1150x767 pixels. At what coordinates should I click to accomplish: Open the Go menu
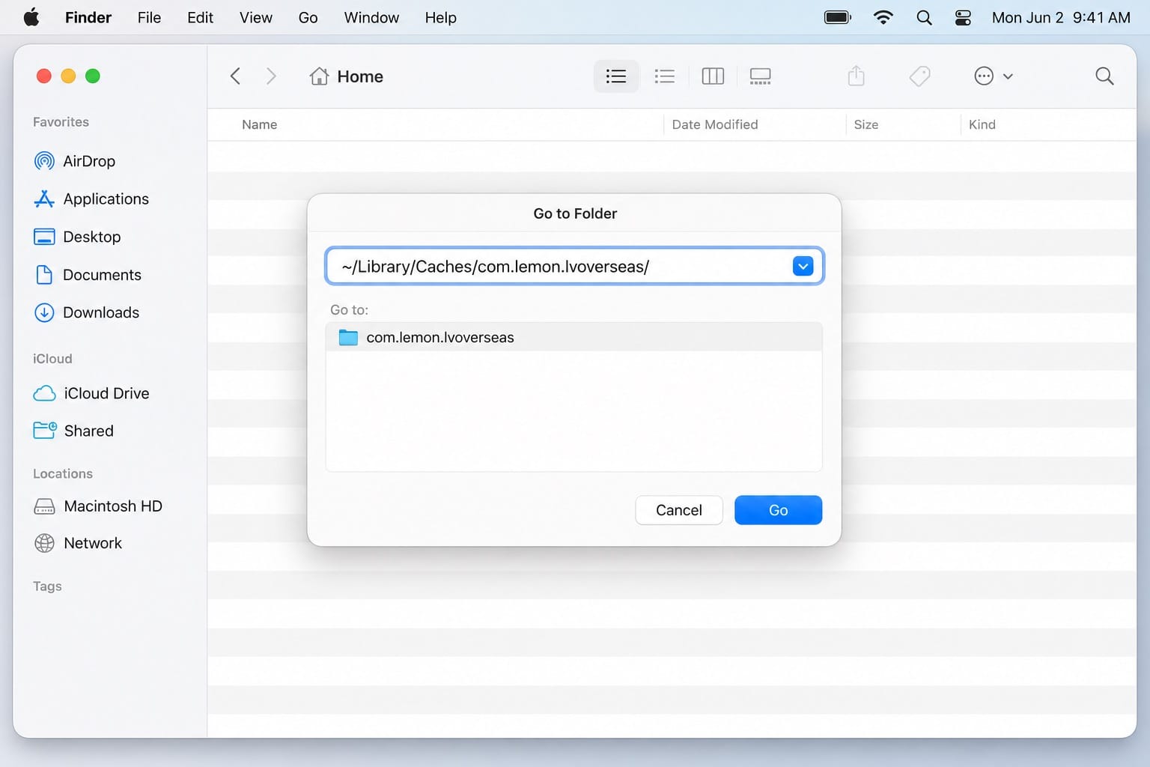pyautogui.click(x=308, y=17)
